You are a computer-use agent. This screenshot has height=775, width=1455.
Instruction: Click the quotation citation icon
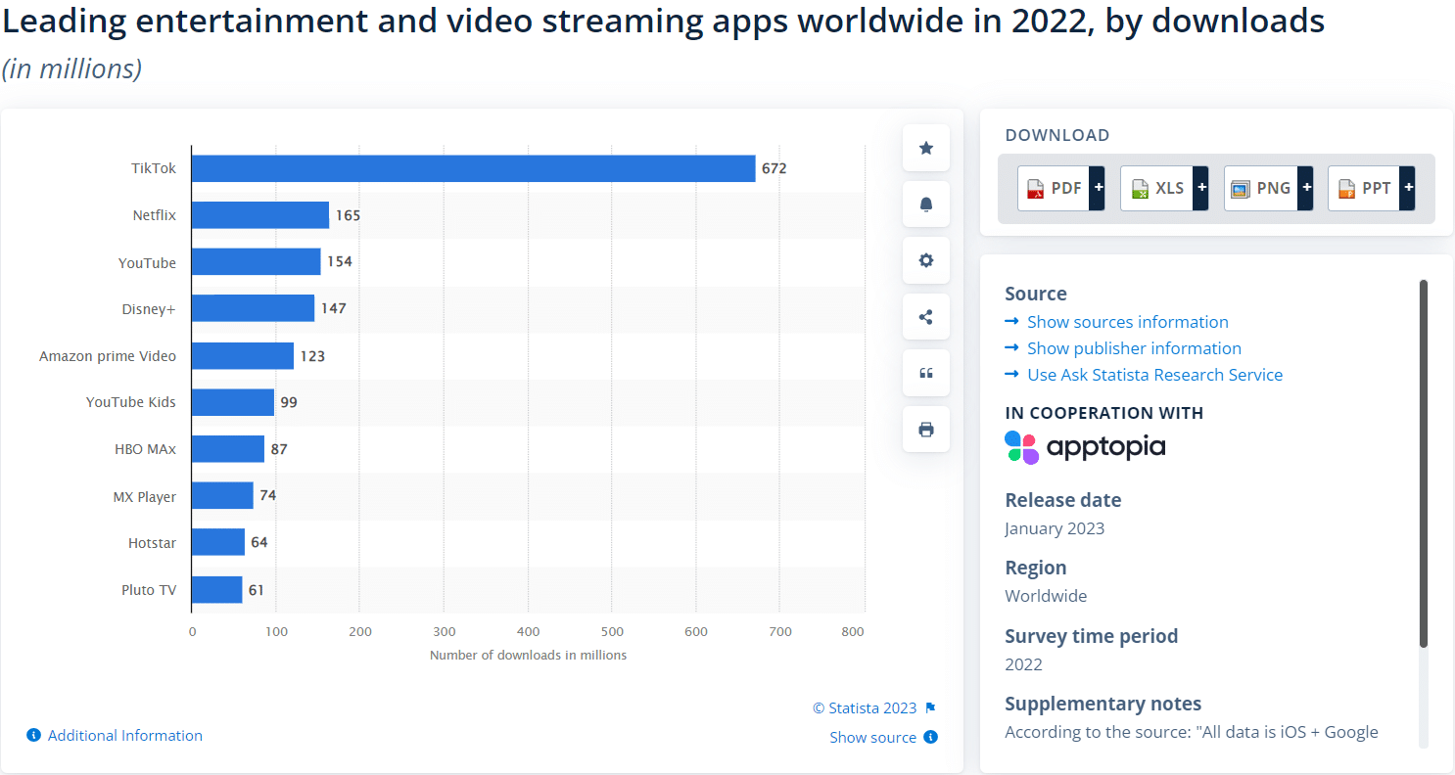[x=926, y=373]
